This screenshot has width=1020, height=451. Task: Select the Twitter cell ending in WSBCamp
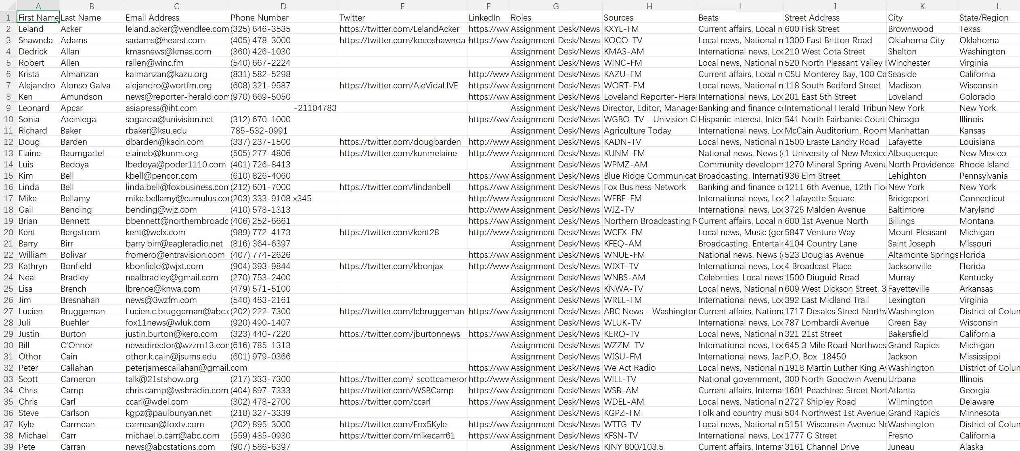point(402,390)
